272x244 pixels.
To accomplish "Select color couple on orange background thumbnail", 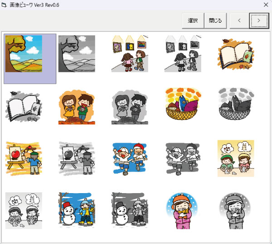I will coord(77,106).
